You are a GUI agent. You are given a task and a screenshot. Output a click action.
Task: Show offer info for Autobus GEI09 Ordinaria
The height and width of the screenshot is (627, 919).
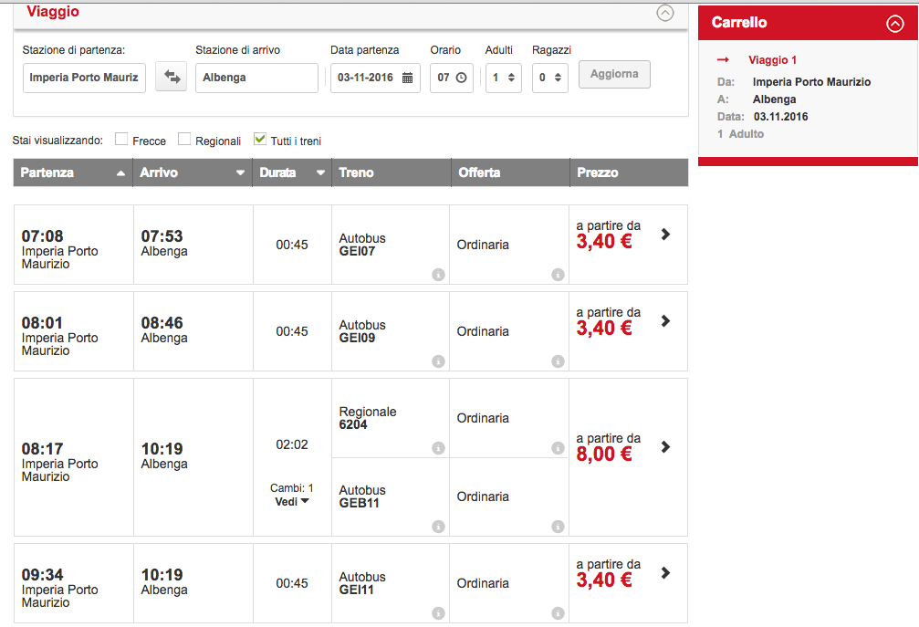[558, 361]
